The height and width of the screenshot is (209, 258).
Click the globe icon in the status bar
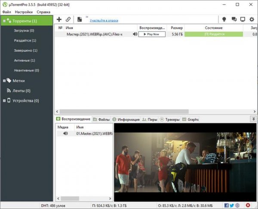237,206
